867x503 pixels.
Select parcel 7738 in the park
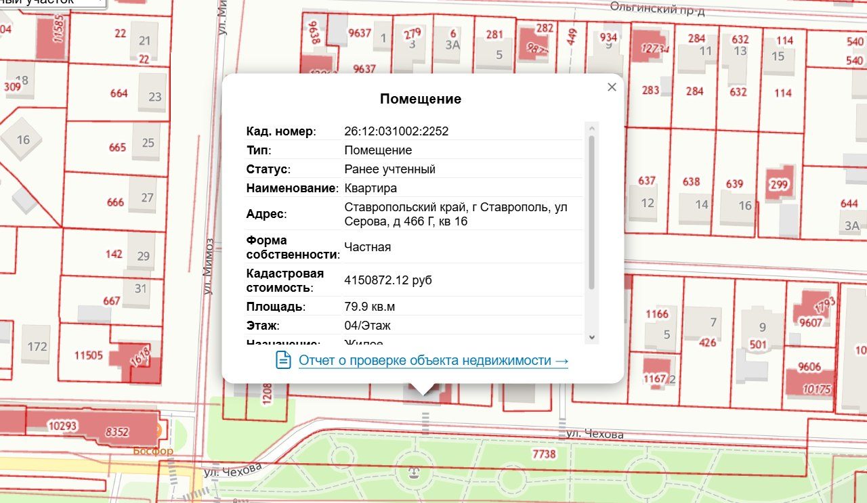tap(544, 454)
